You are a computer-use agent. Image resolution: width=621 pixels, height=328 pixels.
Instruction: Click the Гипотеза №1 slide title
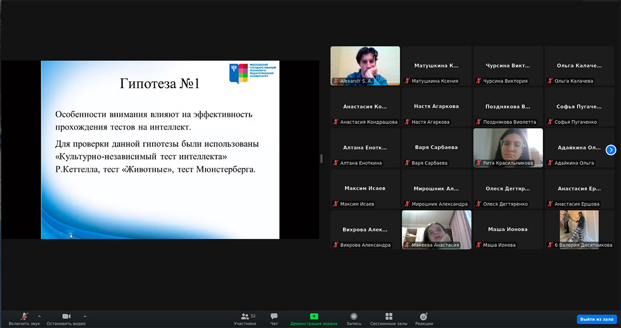coord(159,84)
